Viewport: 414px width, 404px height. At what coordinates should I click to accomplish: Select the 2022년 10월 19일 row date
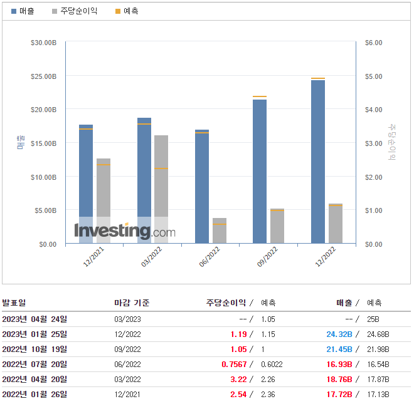tap(34, 349)
